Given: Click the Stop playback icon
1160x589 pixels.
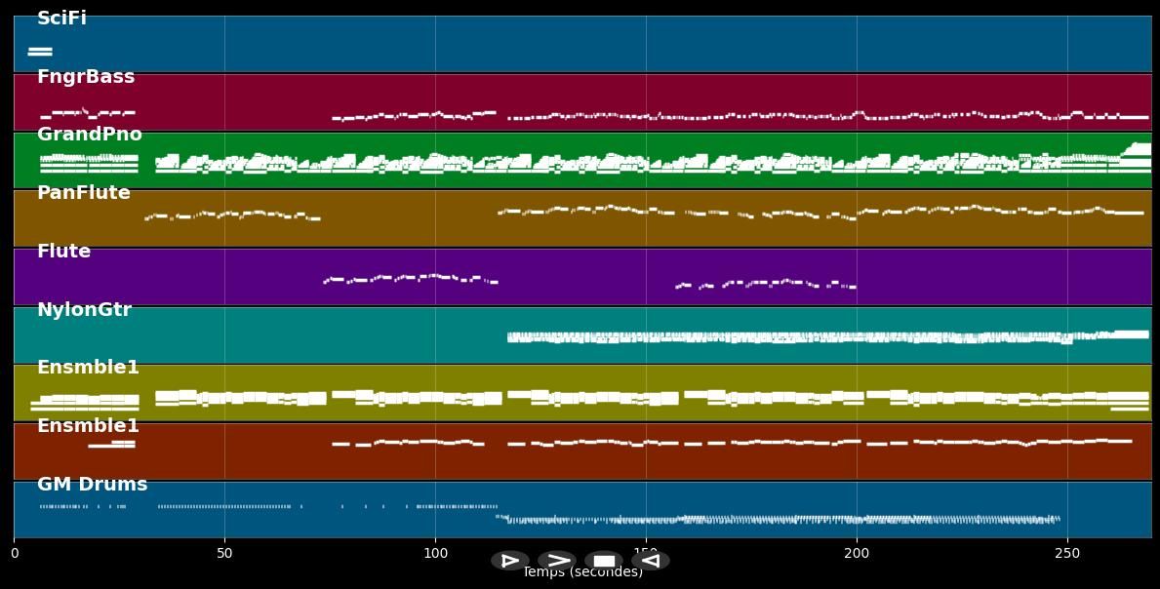Looking at the screenshot, I should point(603,560).
